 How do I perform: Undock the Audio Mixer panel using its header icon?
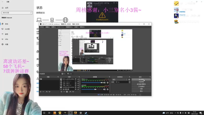(109, 77)
